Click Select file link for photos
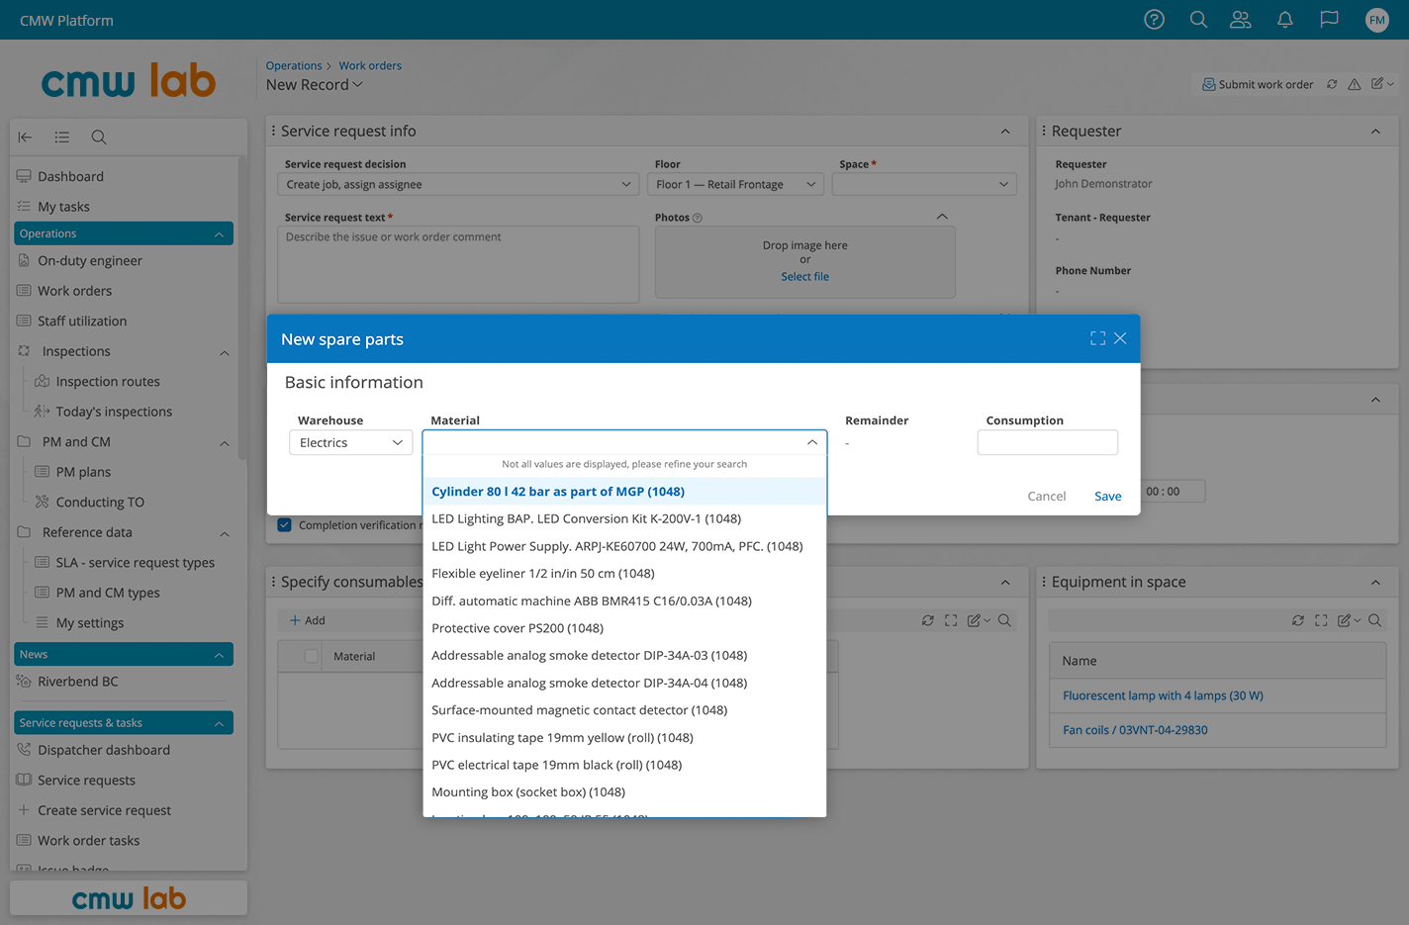Screen dimensions: 1409x925 pos(804,277)
